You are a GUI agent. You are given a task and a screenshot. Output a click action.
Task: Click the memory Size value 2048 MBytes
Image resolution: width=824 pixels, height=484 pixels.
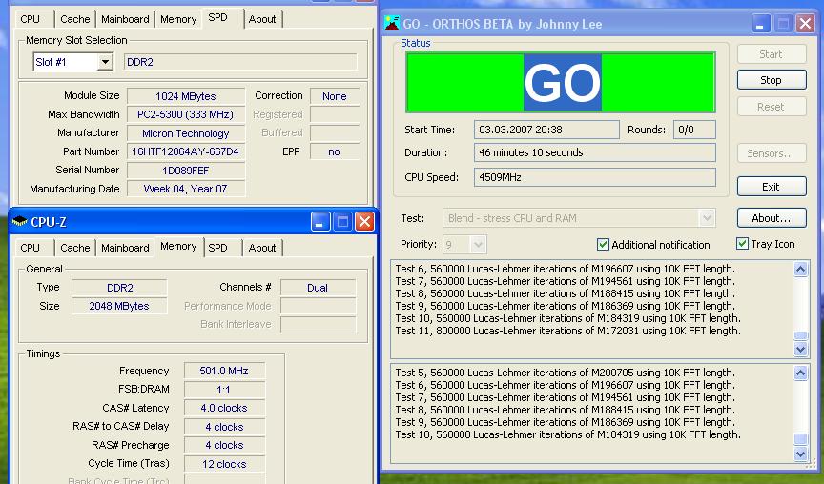click(119, 306)
